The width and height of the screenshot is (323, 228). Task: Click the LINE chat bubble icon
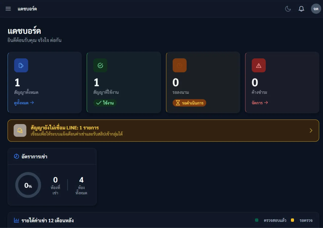click(20, 130)
